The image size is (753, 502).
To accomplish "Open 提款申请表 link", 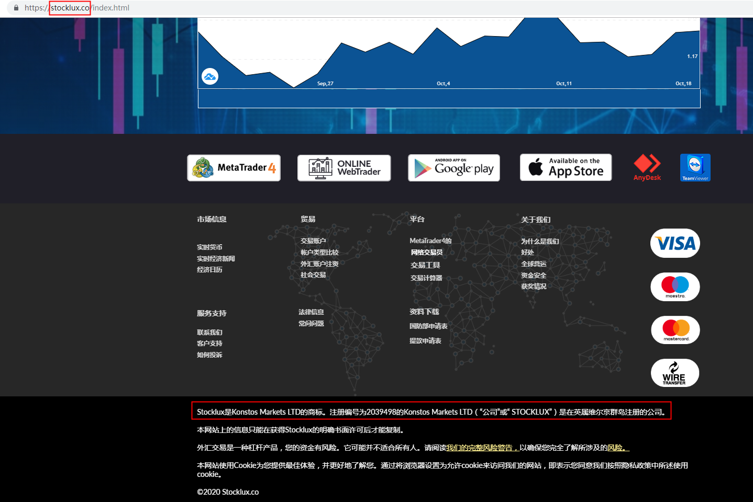I will click(x=425, y=341).
